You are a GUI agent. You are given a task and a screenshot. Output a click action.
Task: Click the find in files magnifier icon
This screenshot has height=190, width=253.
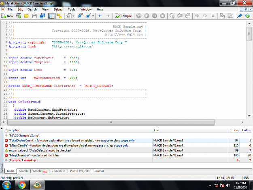[x=230, y=16]
